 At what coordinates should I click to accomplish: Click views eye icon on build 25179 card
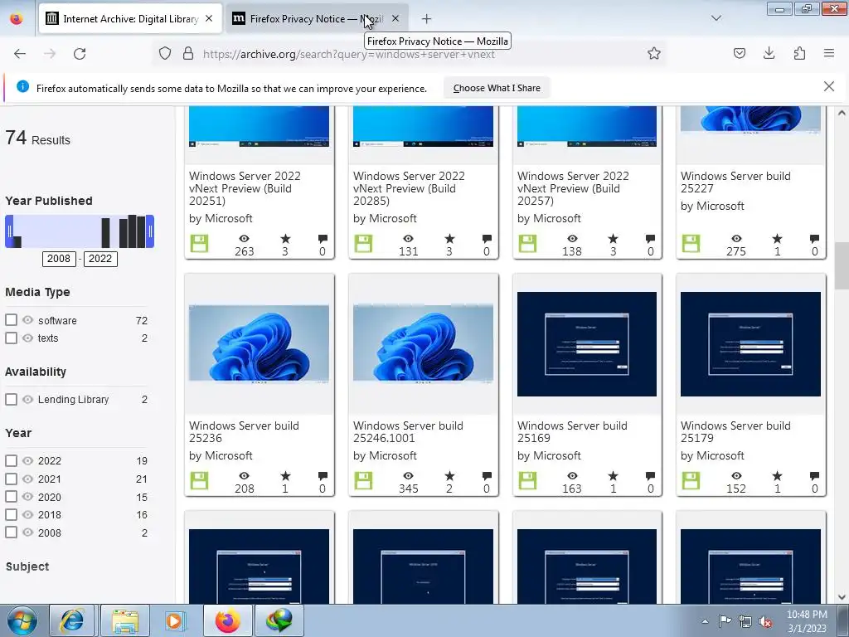[x=736, y=476]
